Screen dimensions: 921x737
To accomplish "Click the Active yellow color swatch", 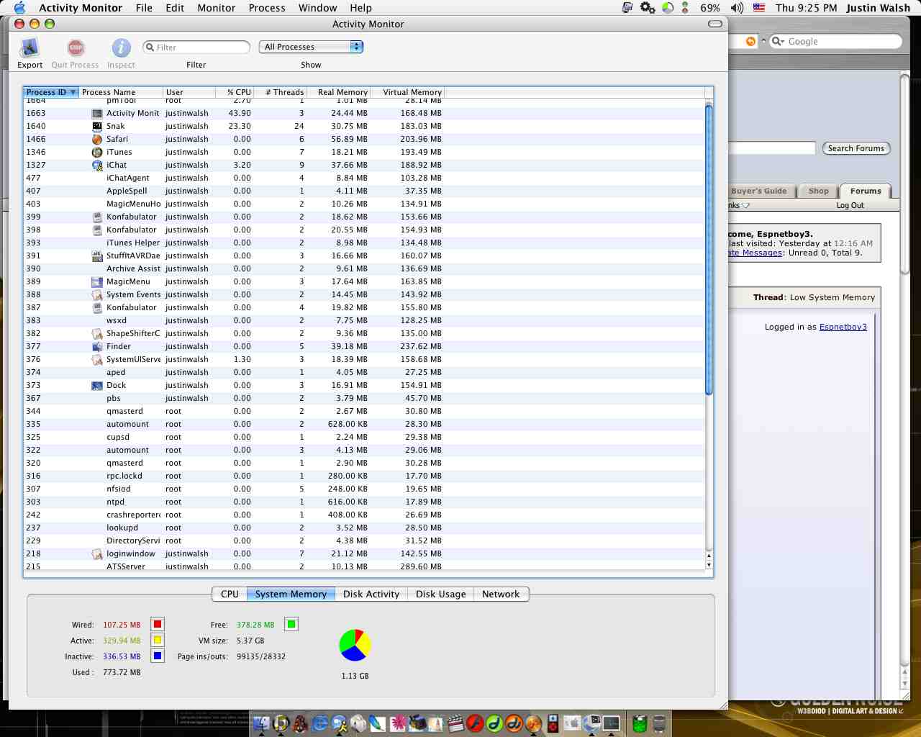I will [158, 640].
